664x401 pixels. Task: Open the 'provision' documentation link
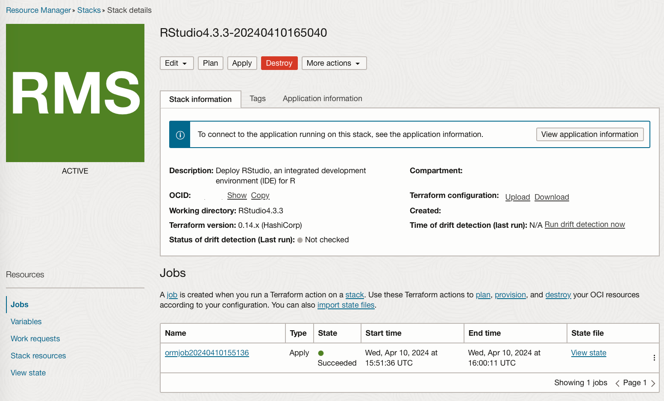[511, 295]
